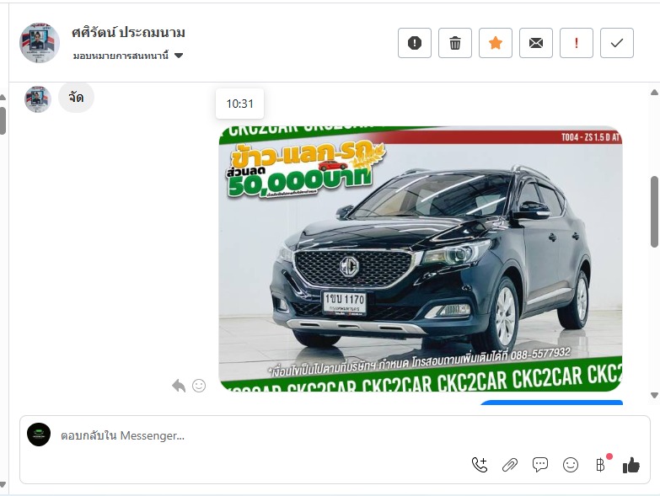Mark conversation as unread with the envelope icon

[x=536, y=43]
